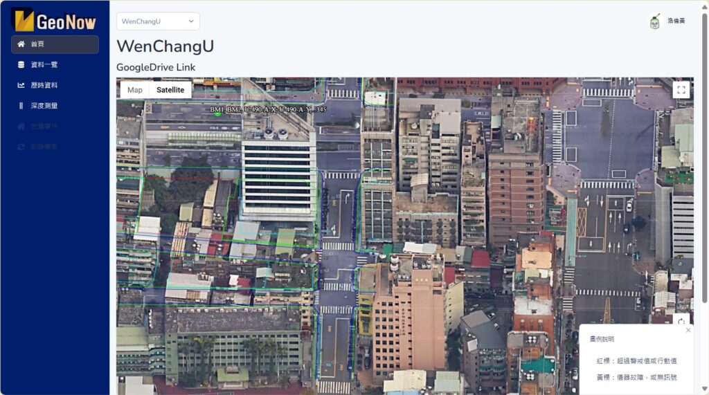Click the chart icon for 歷時資料

tap(21, 85)
